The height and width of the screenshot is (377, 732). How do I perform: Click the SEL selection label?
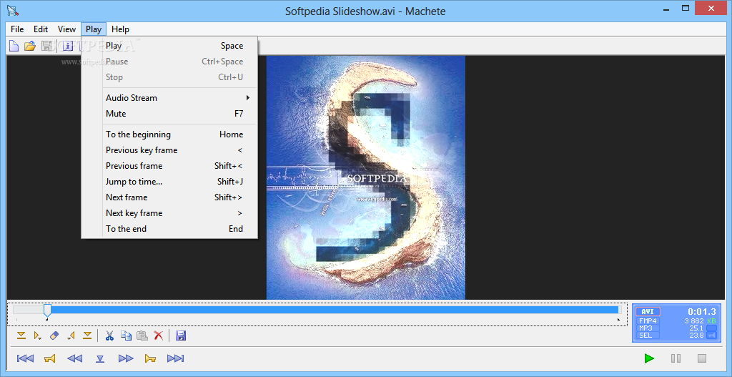click(x=646, y=335)
